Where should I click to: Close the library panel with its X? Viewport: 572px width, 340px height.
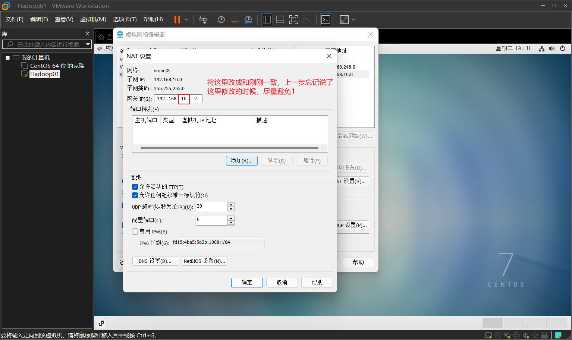click(88, 34)
